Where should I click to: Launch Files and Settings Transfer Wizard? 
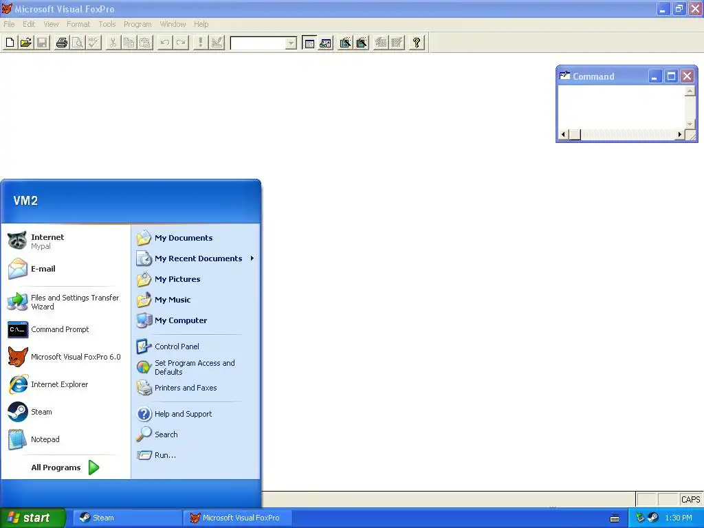(x=65, y=302)
